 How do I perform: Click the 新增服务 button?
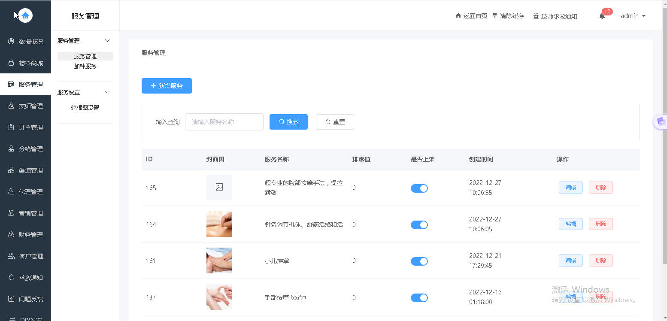[x=167, y=86]
